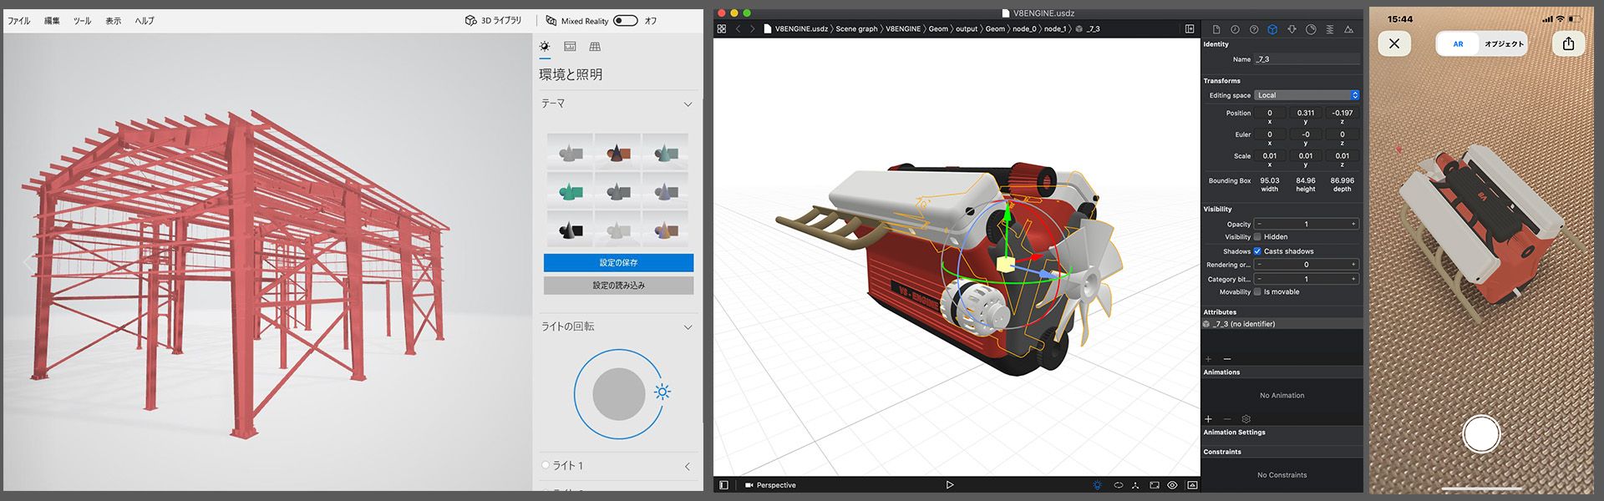Click the 設定の保存 button

point(618,262)
